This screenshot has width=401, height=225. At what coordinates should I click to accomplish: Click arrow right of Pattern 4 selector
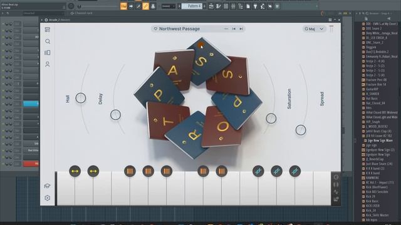click(204, 6)
